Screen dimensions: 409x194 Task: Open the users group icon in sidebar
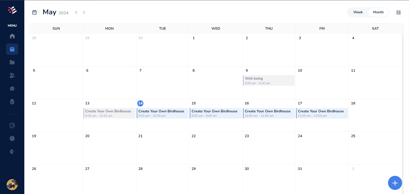pyautogui.click(x=12, y=76)
